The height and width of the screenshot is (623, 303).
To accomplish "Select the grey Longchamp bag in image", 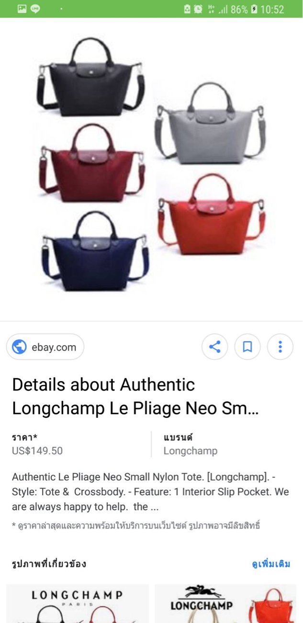I will 210,123.
